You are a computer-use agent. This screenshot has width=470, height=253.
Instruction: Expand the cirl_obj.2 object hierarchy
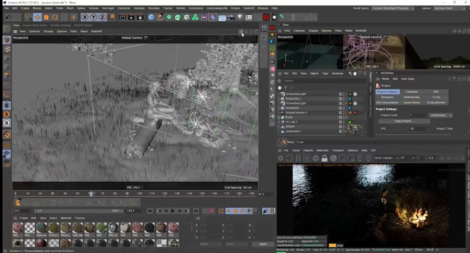coord(279,122)
